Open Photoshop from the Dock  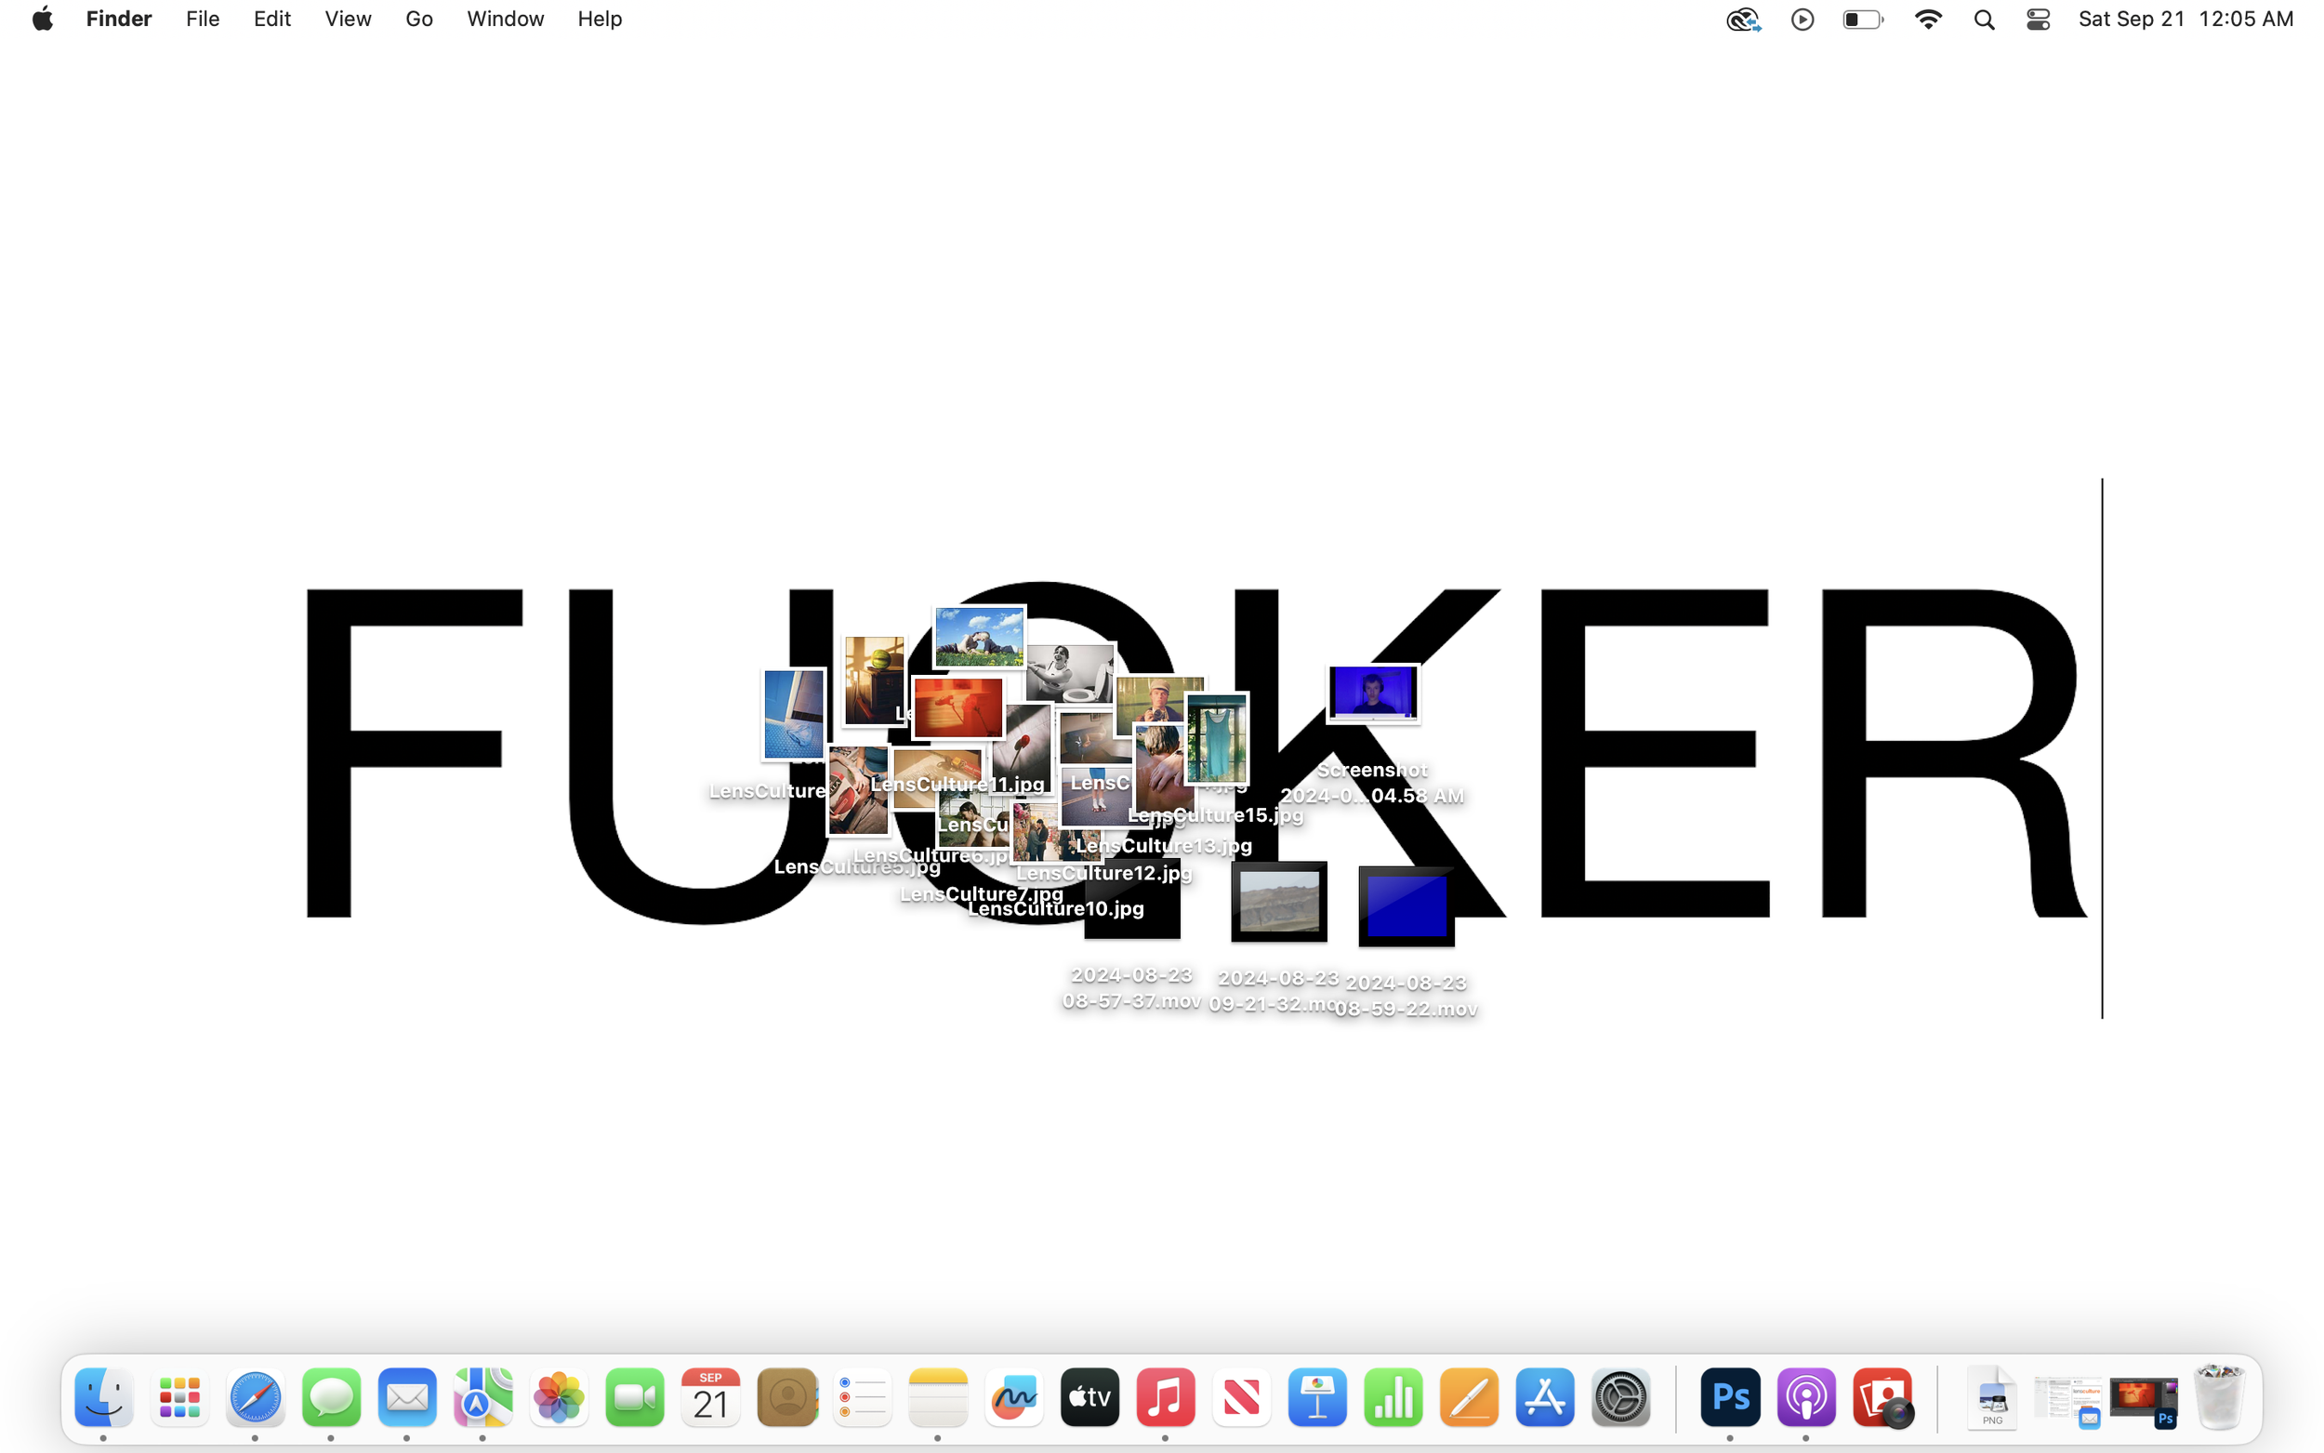1729,1397
